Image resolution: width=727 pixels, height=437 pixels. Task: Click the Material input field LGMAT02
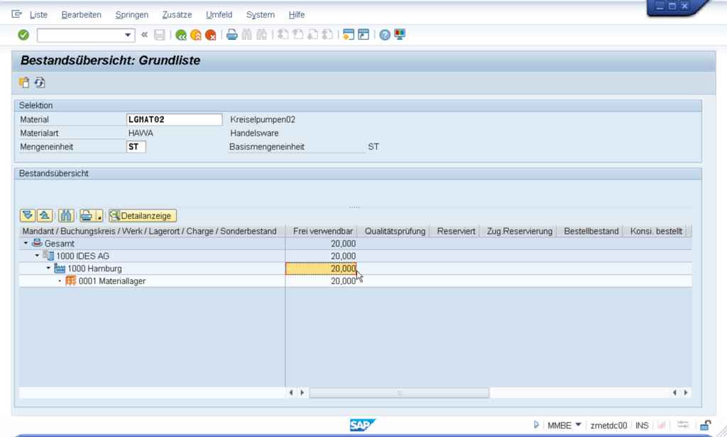pos(174,119)
